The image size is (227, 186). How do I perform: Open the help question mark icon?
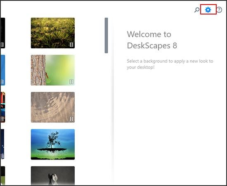pos(219,10)
